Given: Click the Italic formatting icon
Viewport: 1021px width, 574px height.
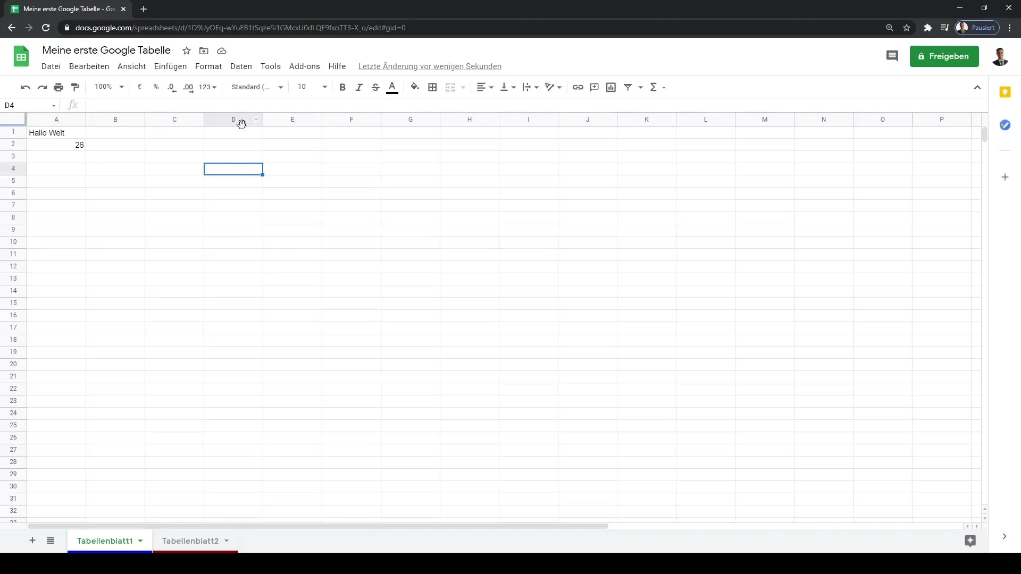Looking at the screenshot, I should pos(358,87).
